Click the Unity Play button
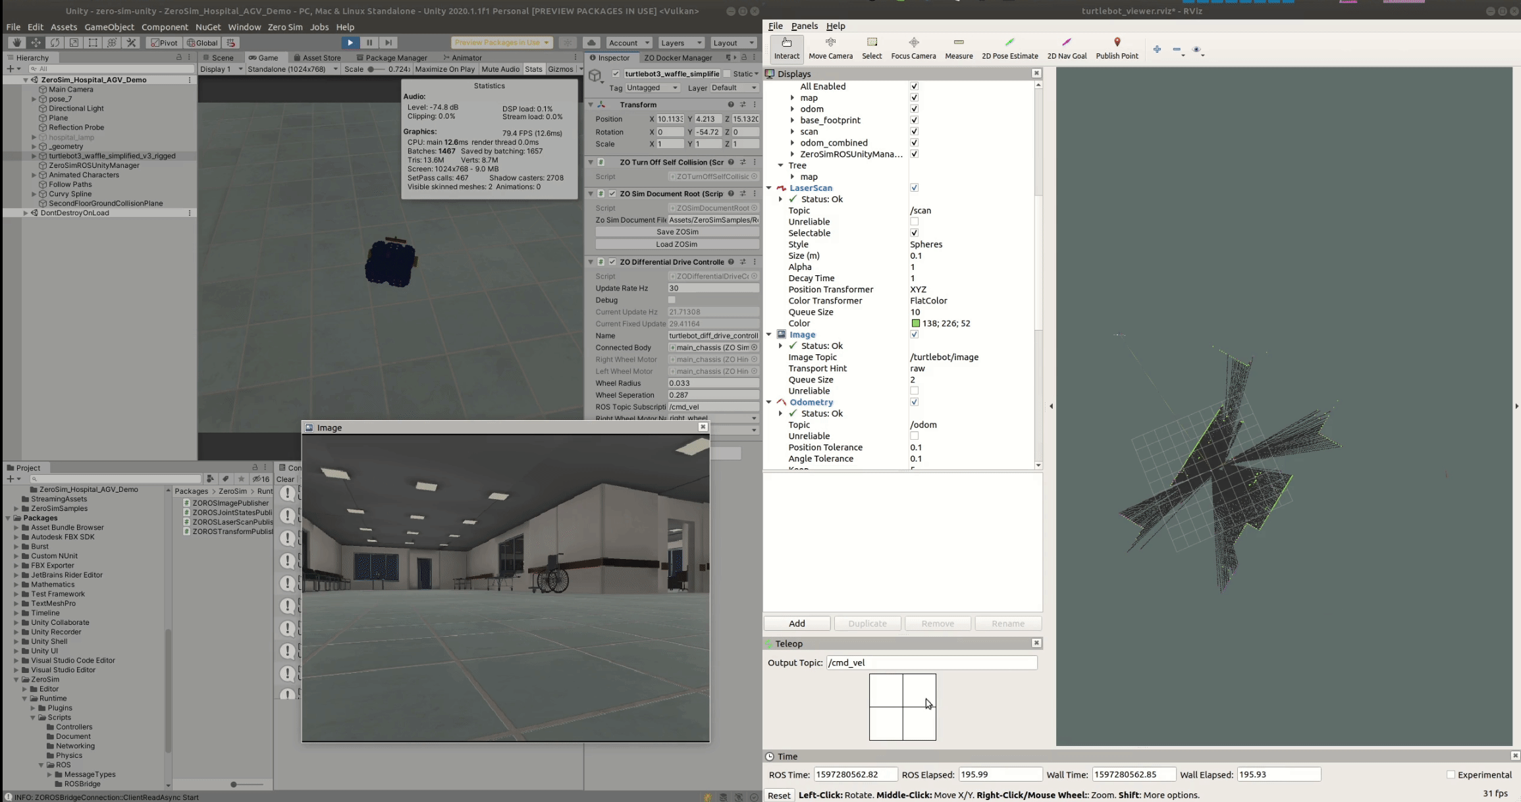Viewport: 1521px width, 802px height. [350, 43]
